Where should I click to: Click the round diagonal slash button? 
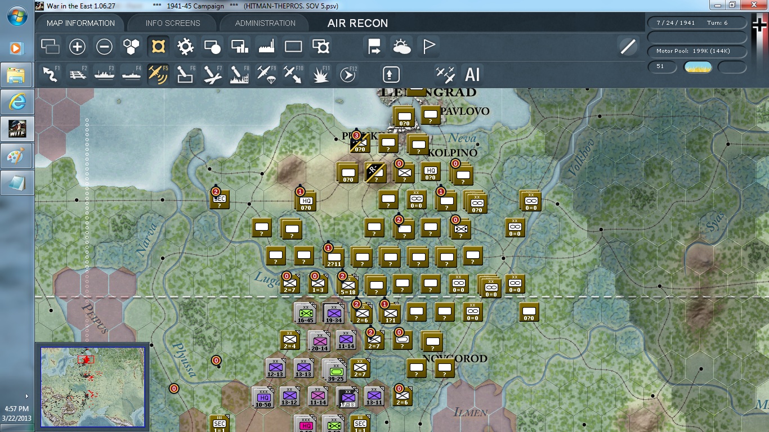coord(628,47)
